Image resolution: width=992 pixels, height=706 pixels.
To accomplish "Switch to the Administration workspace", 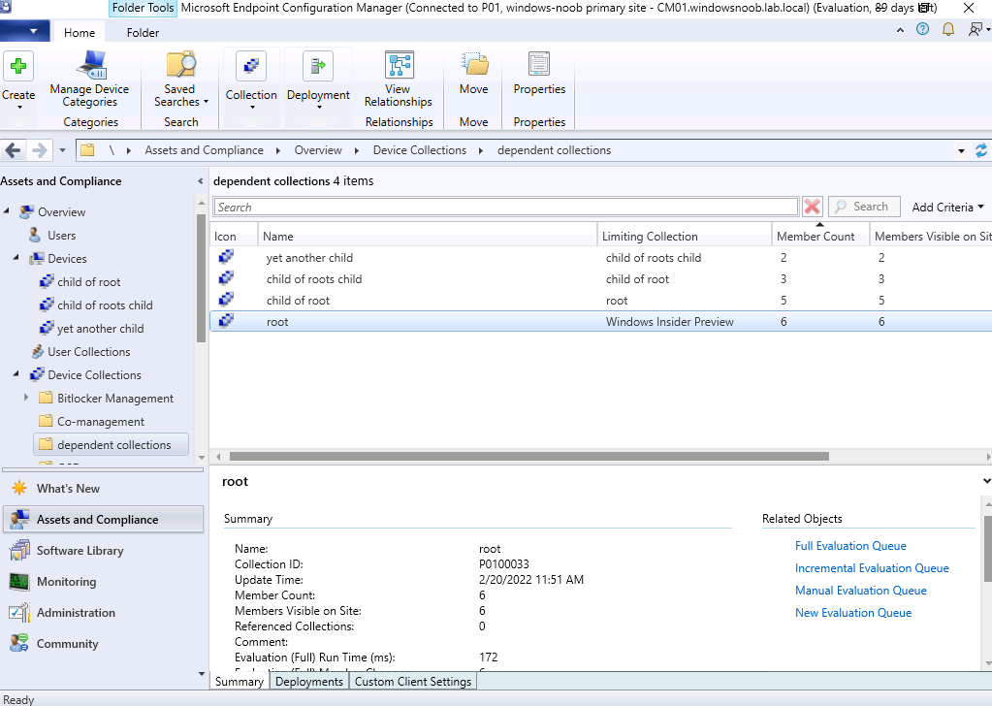I will coord(103,612).
